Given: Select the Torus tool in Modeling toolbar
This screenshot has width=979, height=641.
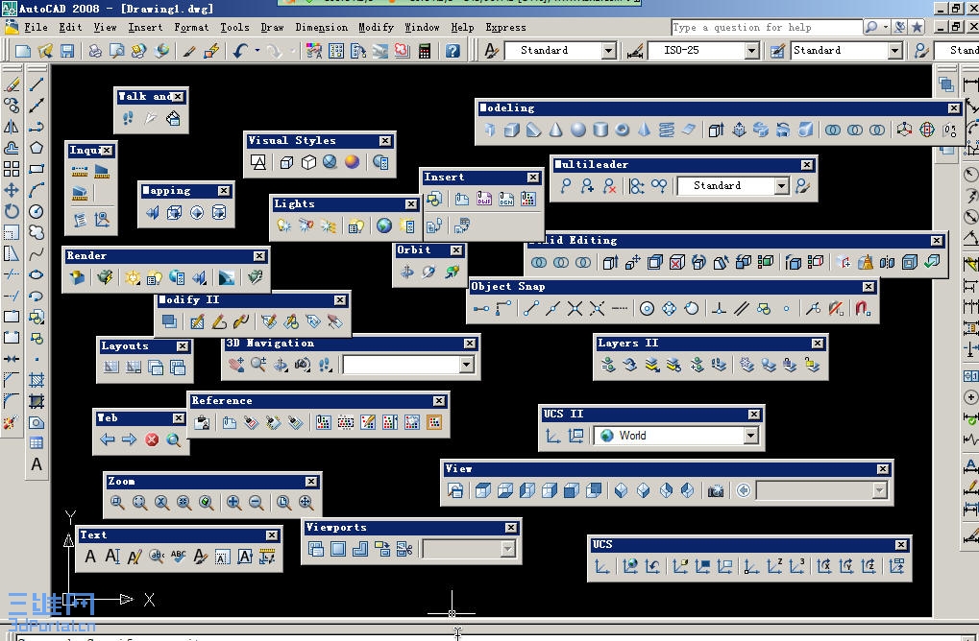Looking at the screenshot, I should (x=622, y=130).
